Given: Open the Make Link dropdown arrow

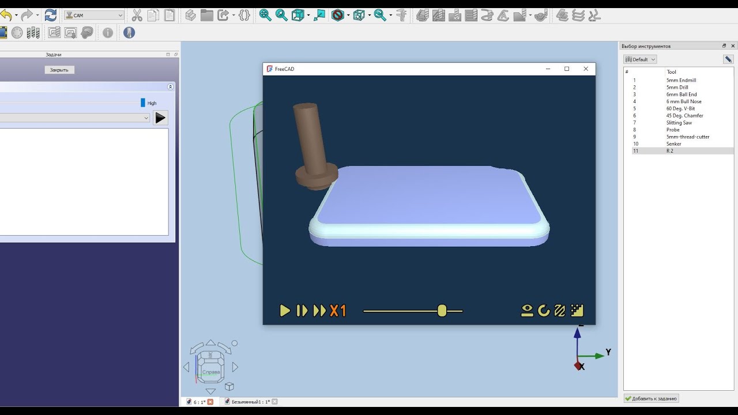Looking at the screenshot, I should pos(234,16).
